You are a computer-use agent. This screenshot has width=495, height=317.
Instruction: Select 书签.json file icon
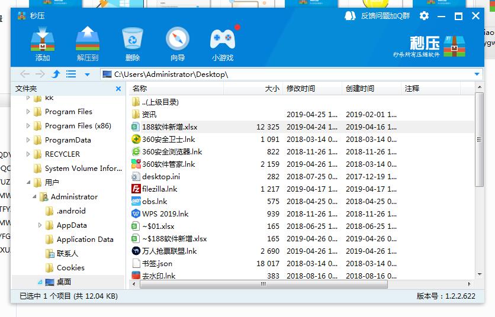[x=136, y=263]
